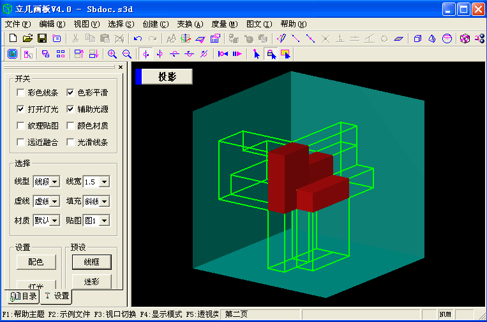Screen dimensions: 487x322
Task: Click the 配色 button
Action: click(x=36, y=262)
